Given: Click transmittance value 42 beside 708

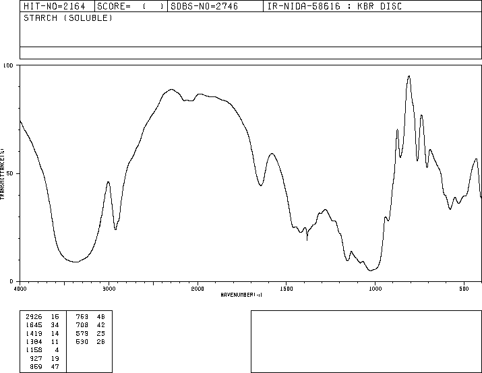Looking at the screenshot, I should 101,325.
